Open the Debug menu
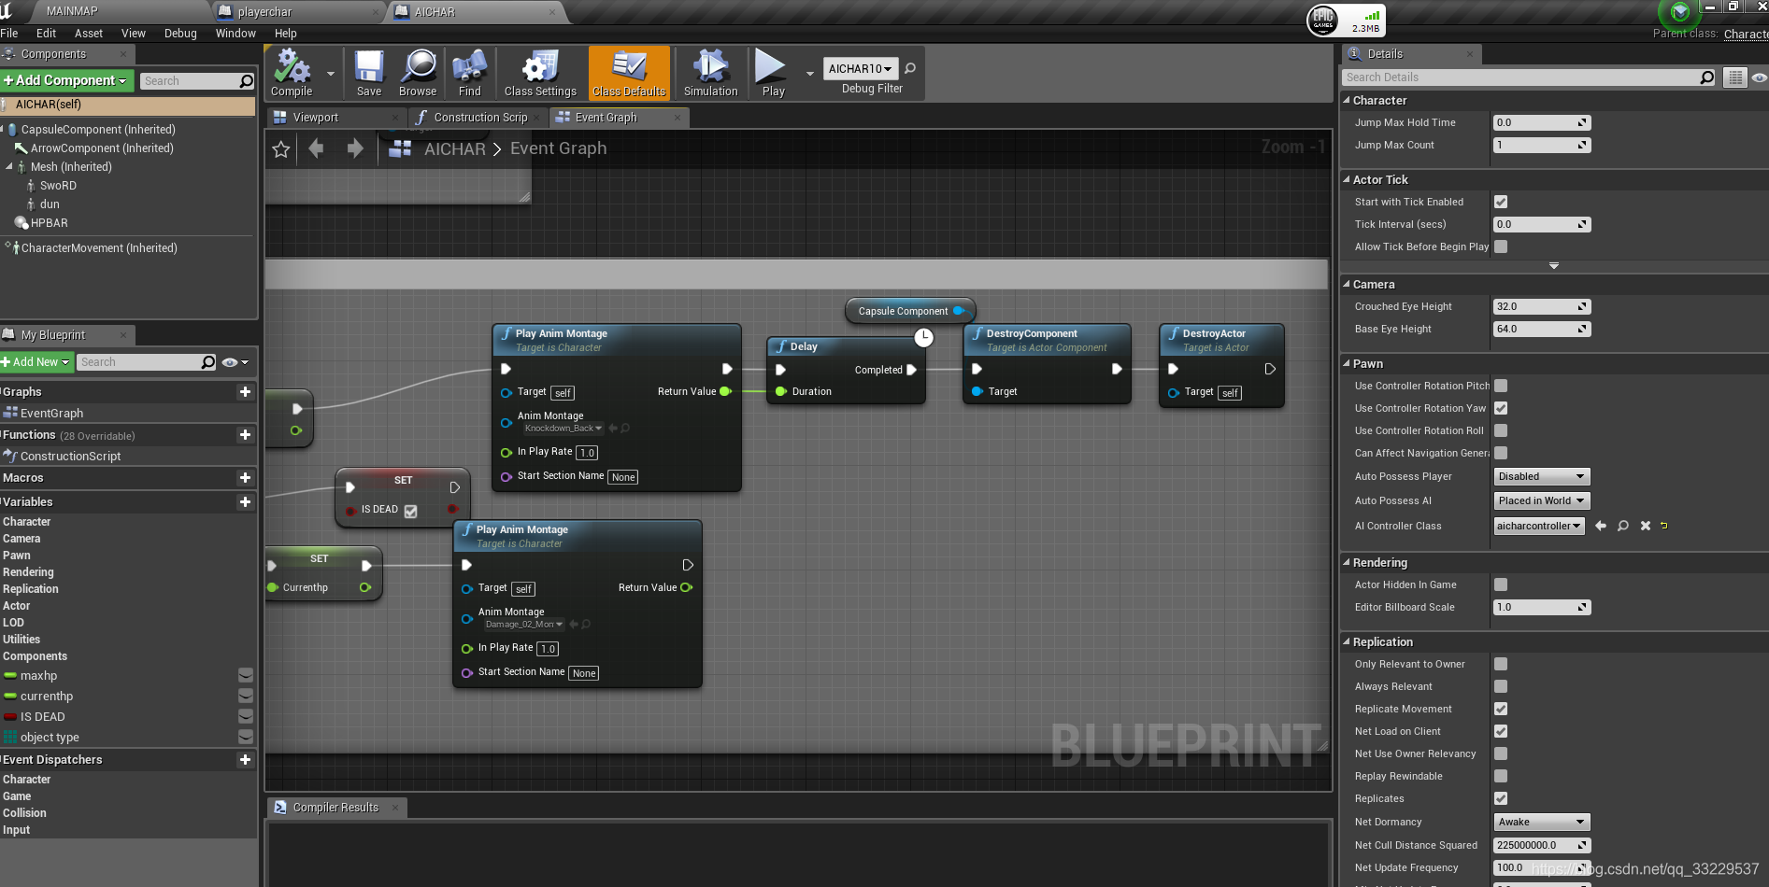Screen dimensions: 1769x887 click(180, 34)
